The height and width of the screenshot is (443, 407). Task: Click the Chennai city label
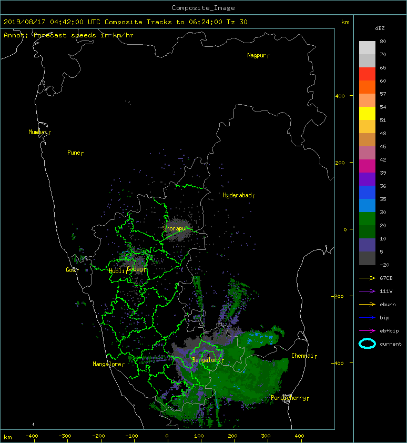point(302,356)
